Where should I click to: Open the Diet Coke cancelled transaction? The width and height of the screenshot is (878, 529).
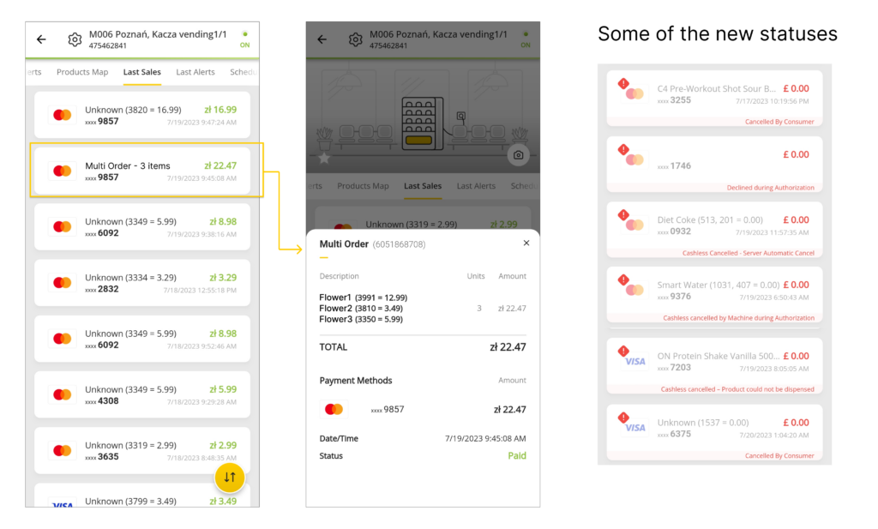pos(714,230)
